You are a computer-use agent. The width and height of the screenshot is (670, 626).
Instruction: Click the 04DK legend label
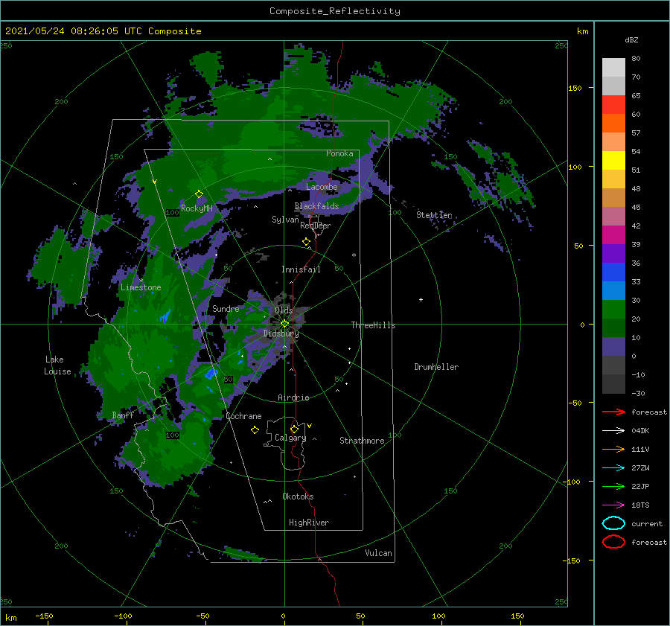[x=640, y=431]
